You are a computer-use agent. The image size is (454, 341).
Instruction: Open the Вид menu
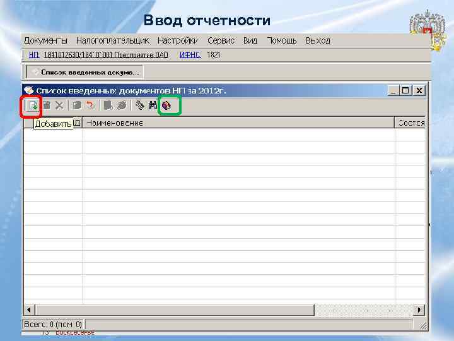[250, 40]
